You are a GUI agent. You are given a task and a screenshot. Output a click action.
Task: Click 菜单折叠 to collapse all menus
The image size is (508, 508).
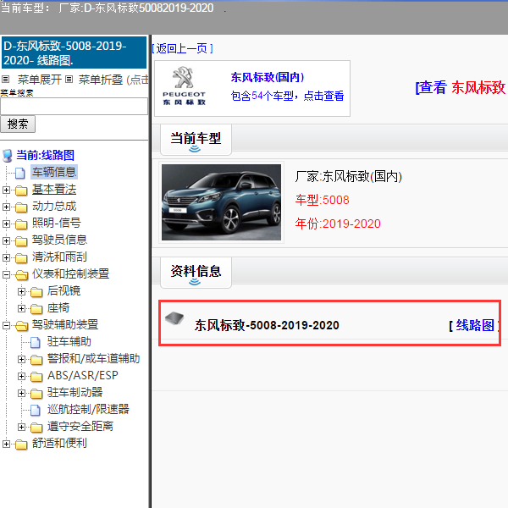click(x=101, y=80)
